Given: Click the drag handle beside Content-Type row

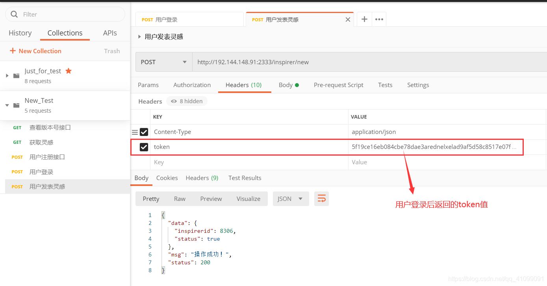Looking at the screenshot, I should (135, 132).
